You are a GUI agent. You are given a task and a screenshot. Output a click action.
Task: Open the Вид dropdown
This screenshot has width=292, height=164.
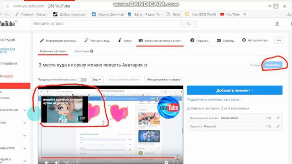[x=97, y=79]
